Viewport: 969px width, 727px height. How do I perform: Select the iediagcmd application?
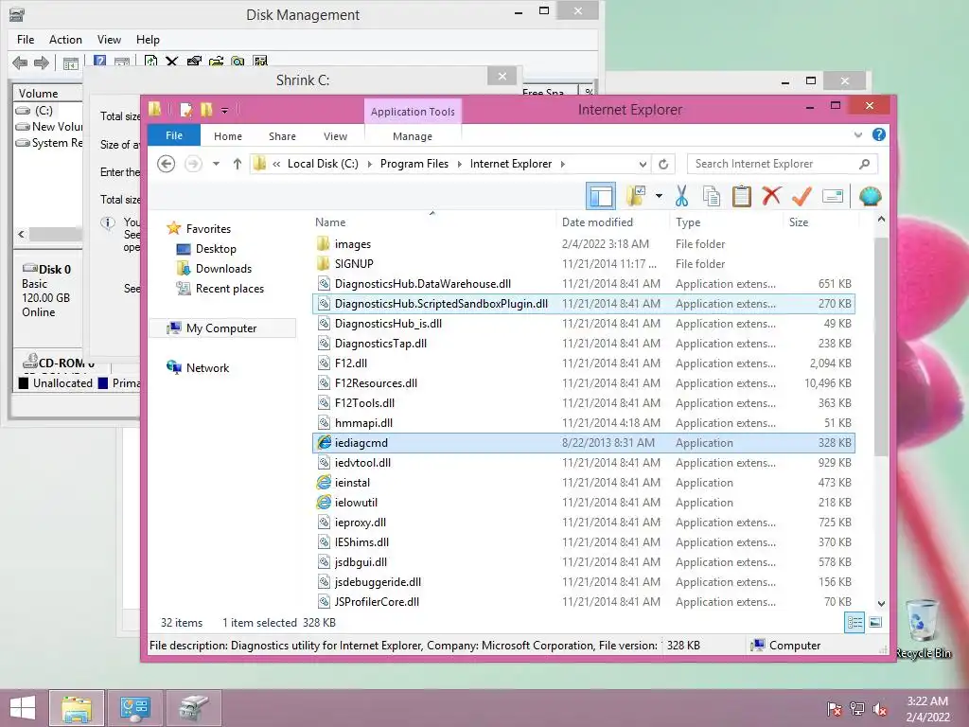(x=584, y=443)
